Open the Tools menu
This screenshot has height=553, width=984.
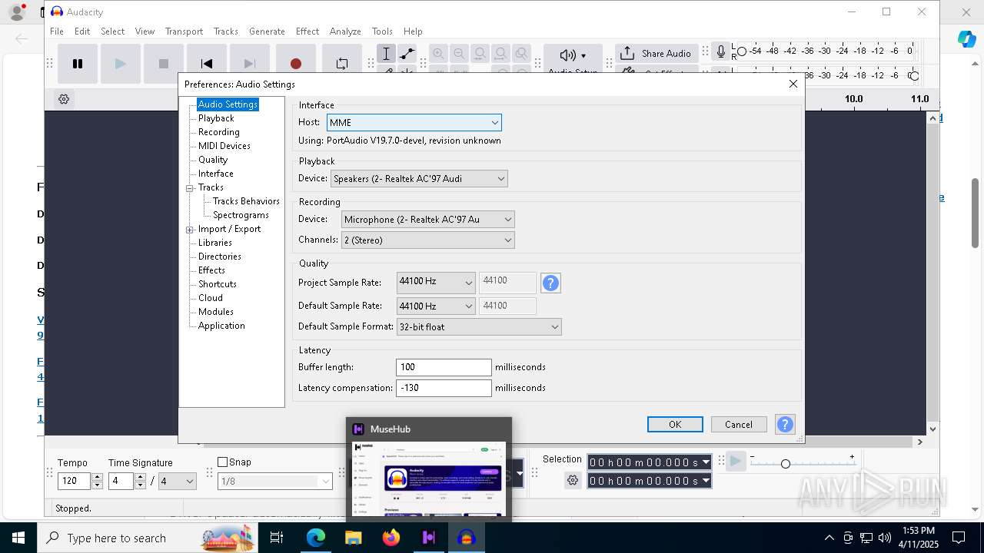pyautogui.click(x=382, y=31)
